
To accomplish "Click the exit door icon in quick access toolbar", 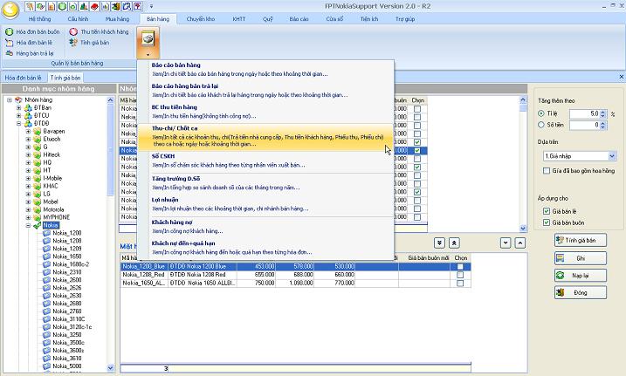I will (x=116, y=6).
